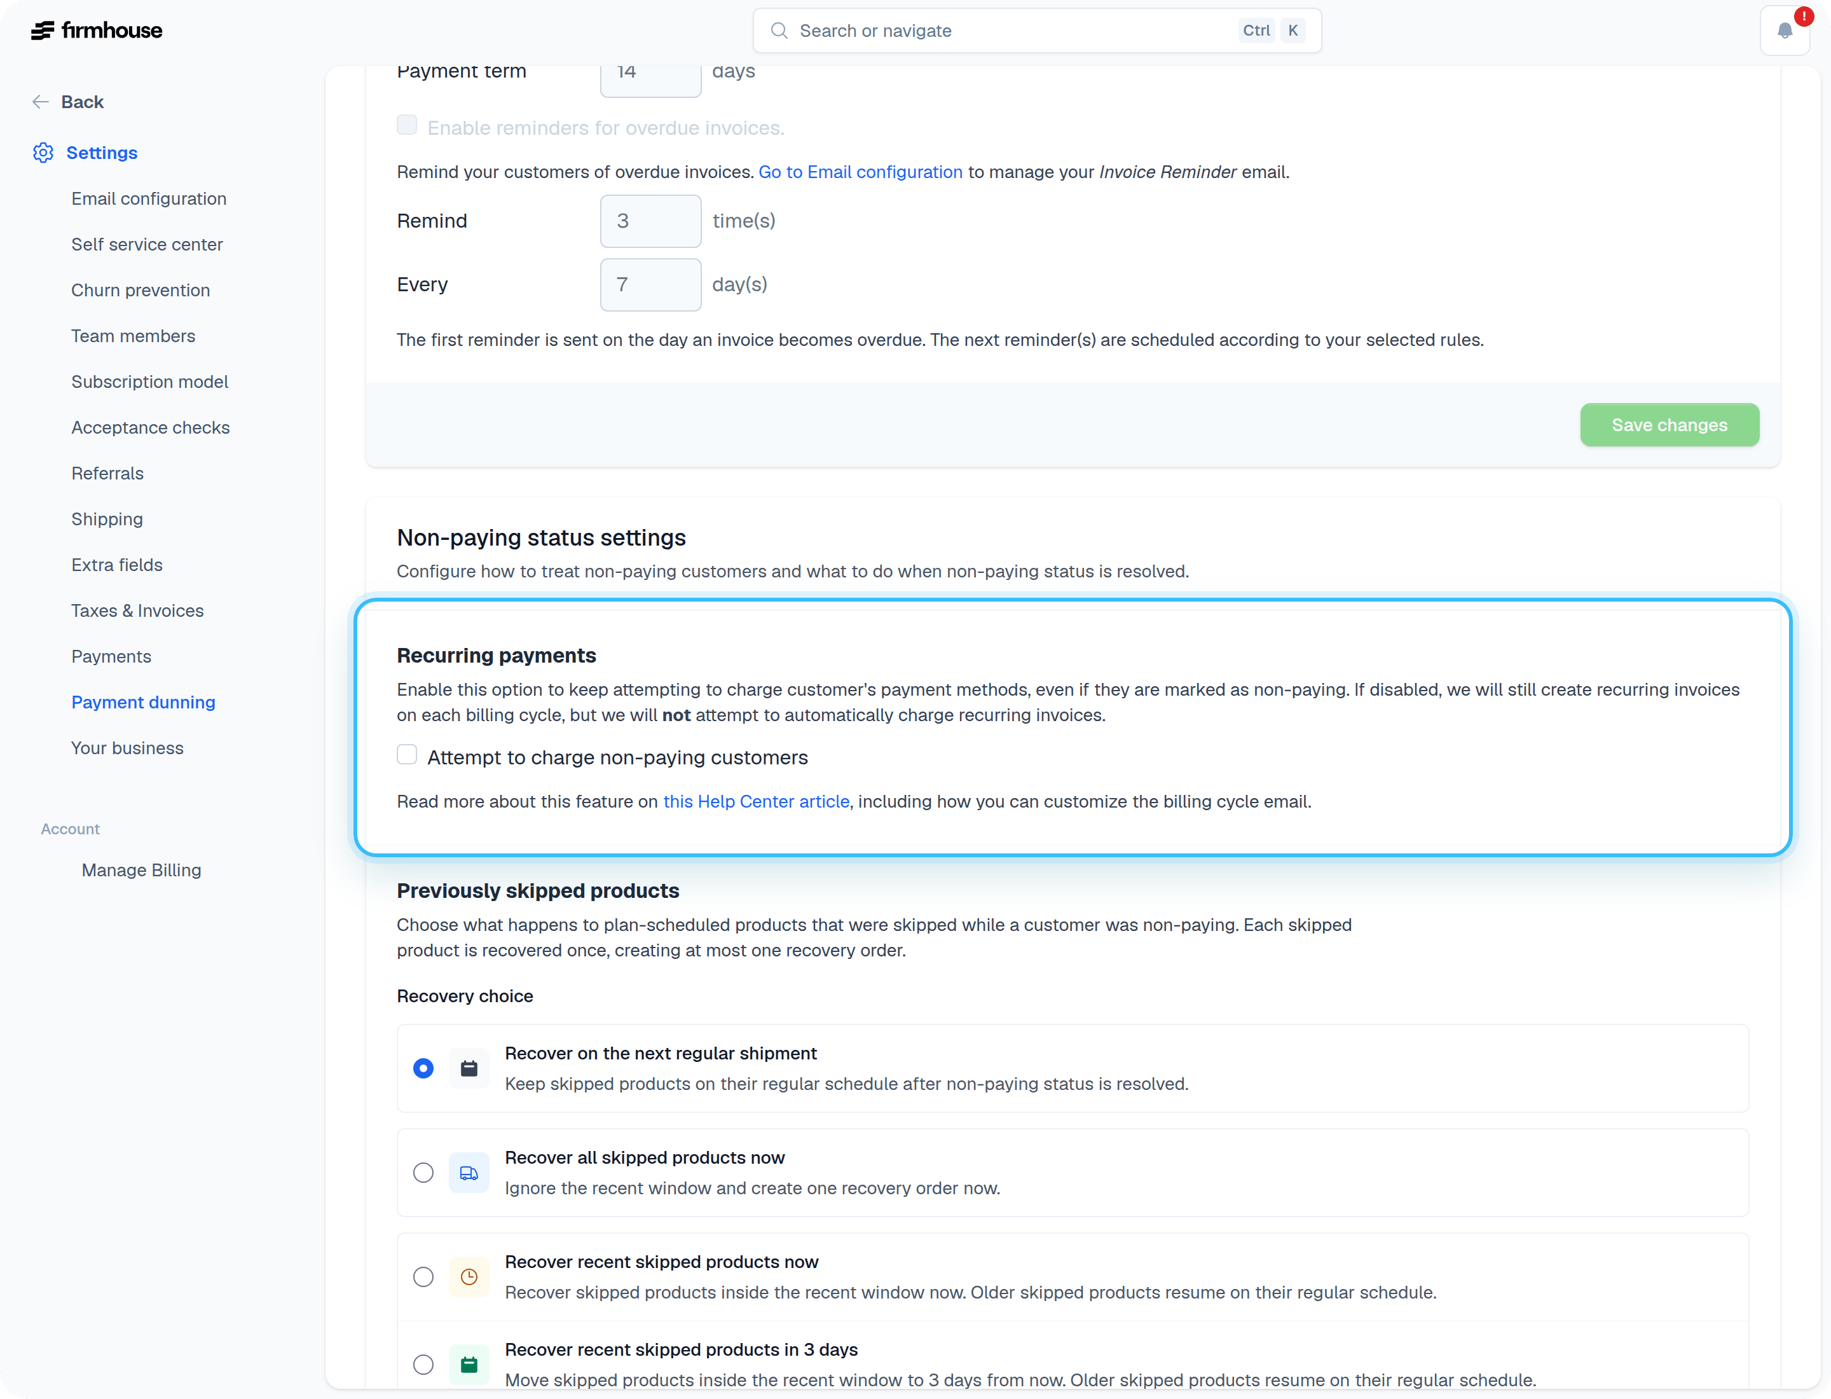Open Extra fields settings
This screenshot has width=1831, height=1399.
pos(118,565)
